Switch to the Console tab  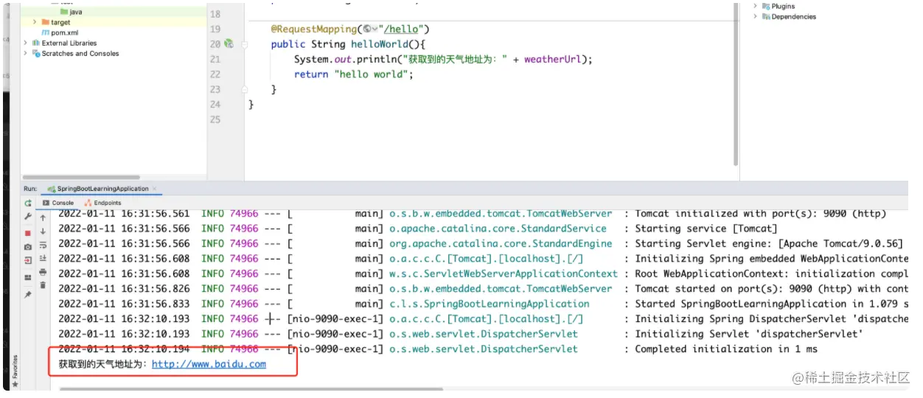(x=58, y=203)
